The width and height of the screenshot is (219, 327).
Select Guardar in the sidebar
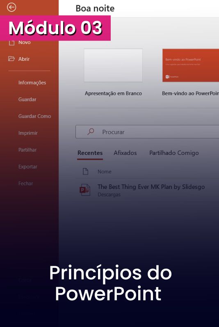[x=27, y=99]
